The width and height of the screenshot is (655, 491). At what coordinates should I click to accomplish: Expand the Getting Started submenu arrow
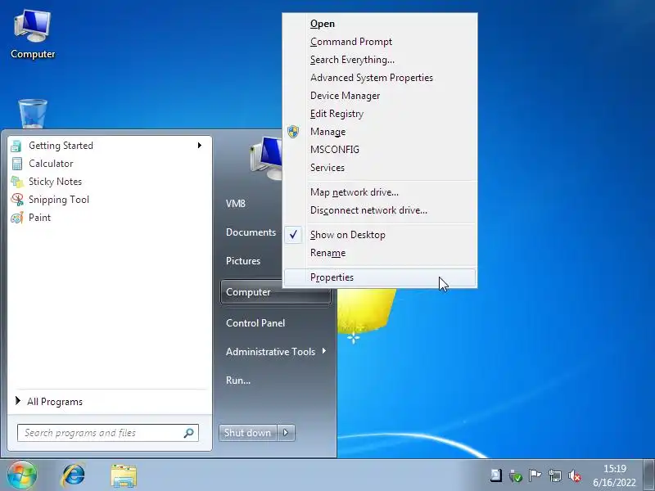[x=200, y=146]
